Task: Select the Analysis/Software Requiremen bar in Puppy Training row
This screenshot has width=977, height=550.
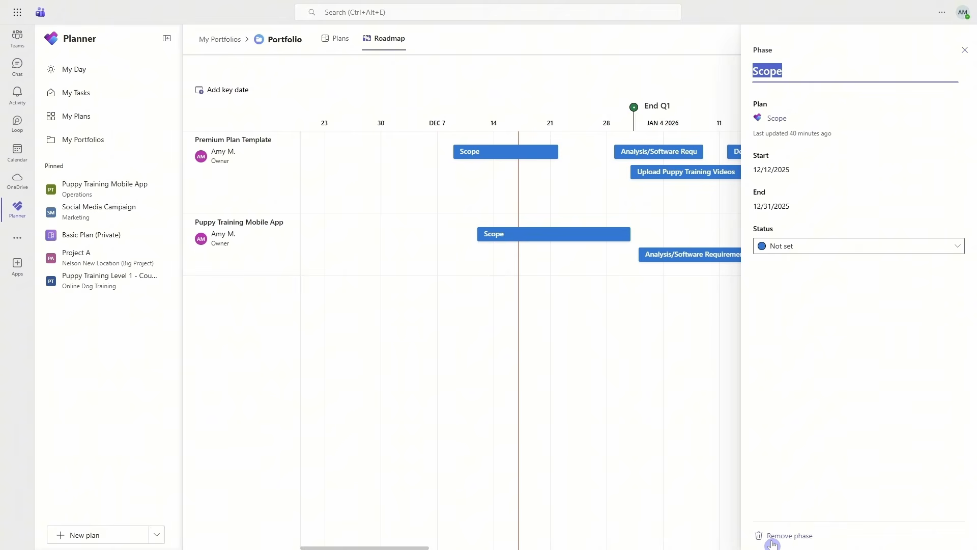Action: (x=689, y=255)
